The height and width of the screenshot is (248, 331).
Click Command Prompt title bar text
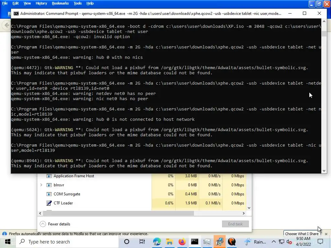[x=151, y=14]
